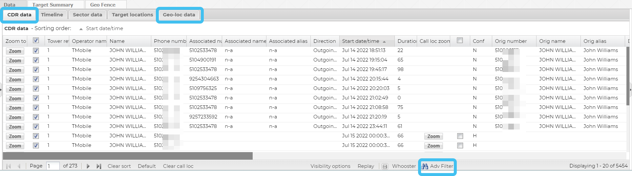Open Visibility options menu
This screenshot has height=176, width=632.
(x=330, y=166)
